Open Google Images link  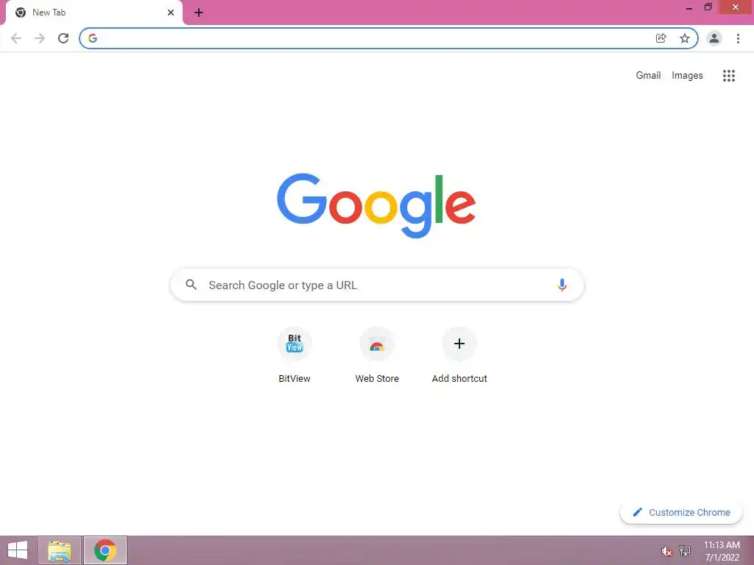pyautogui.click(x=687, y=76)
